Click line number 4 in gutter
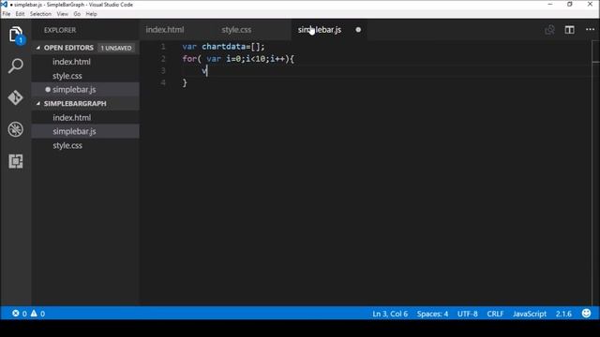600x337 pixels. tap(163, 82)
